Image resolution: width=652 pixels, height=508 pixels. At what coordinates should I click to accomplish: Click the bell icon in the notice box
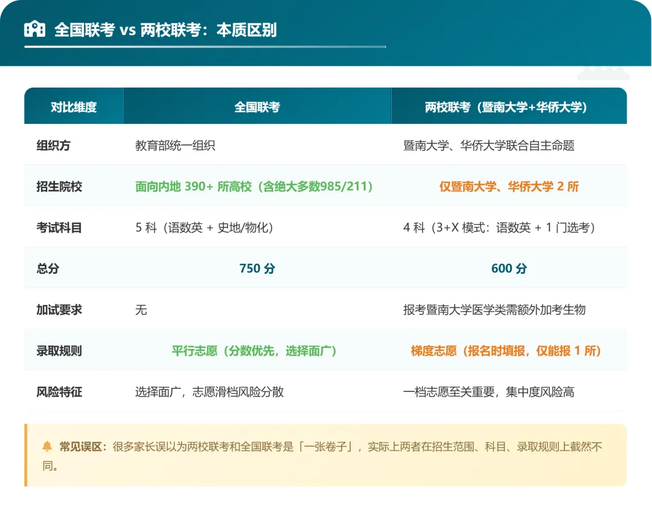pyautogui.click(x=47, y=446)
